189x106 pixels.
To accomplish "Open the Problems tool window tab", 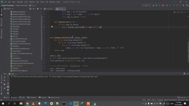I will pos(32,97).
